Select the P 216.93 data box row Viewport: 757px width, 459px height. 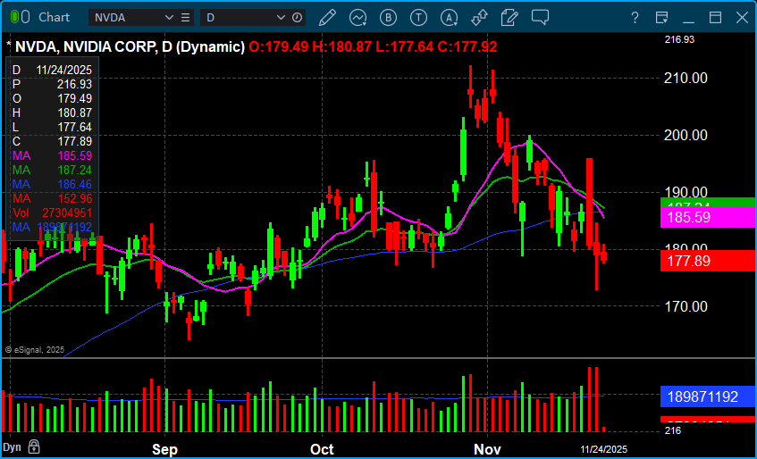(x=52, y=84)
